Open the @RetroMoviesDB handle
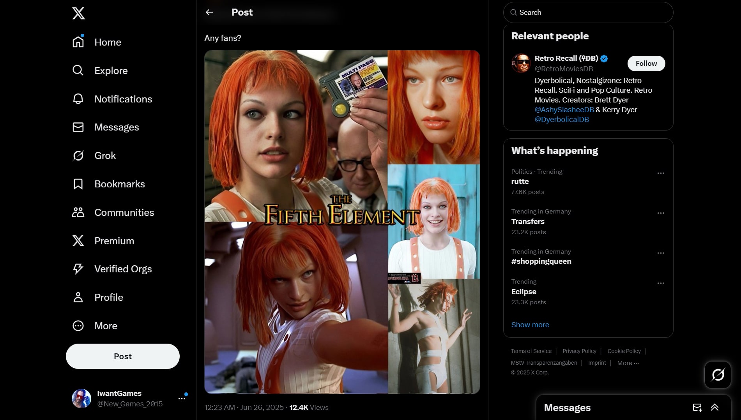The width and height of the screenshot is (741, 420). tap(564, 69)
